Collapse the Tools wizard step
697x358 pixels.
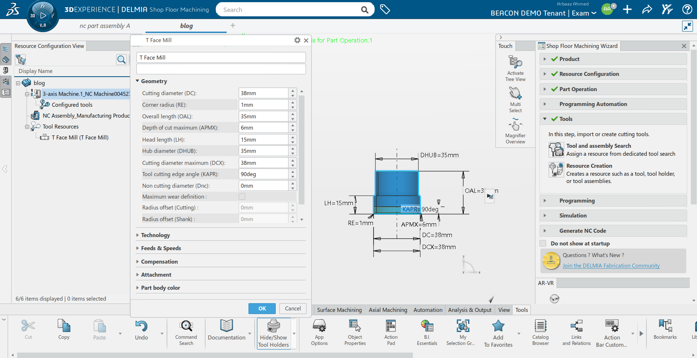(545, 119)
